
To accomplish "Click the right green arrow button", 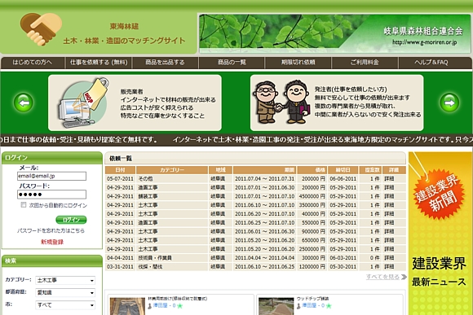I will coord(449,103).
